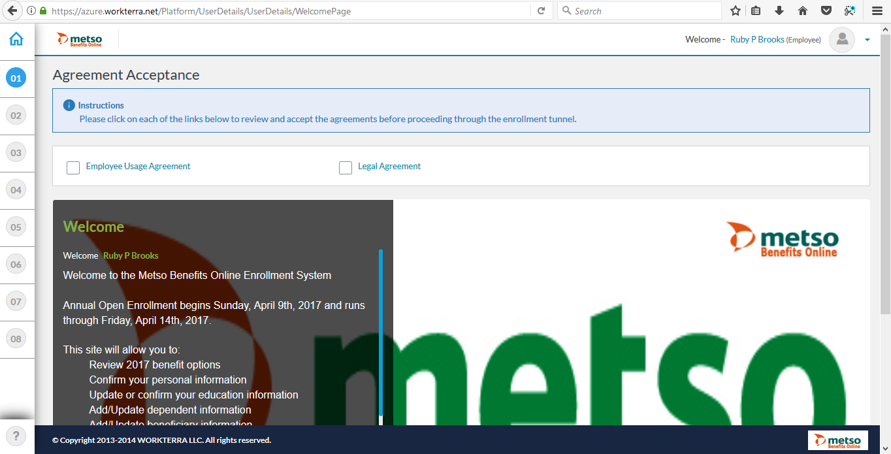Viewport: 891px width, 454px height.
Task: Reload the page with refresh icon
Action: 541,11
